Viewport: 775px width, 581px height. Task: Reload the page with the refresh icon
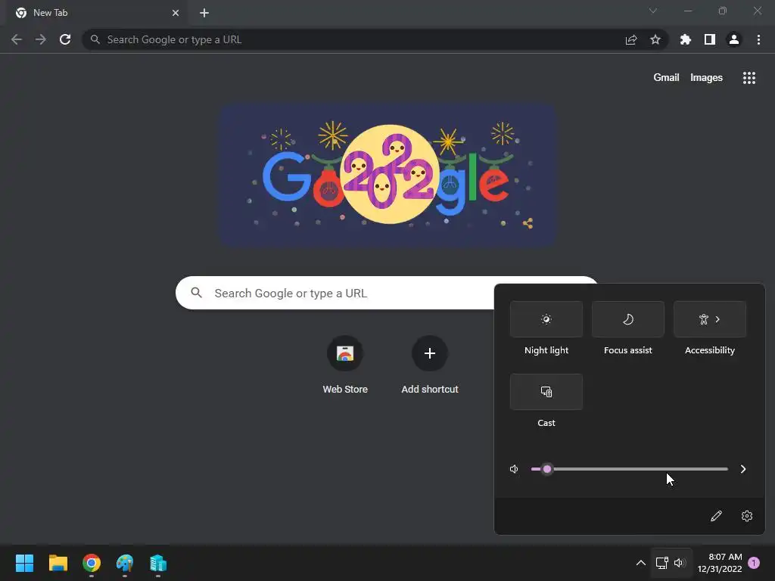(65, 39)
